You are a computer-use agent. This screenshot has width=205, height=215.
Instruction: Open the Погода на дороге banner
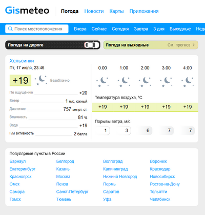(x=53, y=45)
